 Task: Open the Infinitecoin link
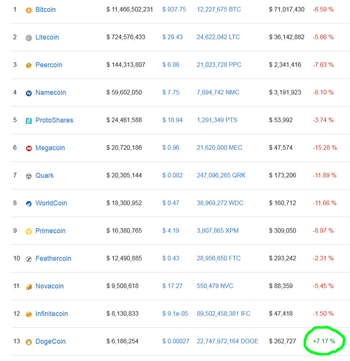(51, 314)
